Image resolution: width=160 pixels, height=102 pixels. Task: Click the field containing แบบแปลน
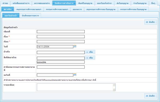click(x=61, y=62)
